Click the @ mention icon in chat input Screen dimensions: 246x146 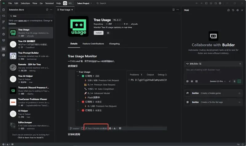187,81
